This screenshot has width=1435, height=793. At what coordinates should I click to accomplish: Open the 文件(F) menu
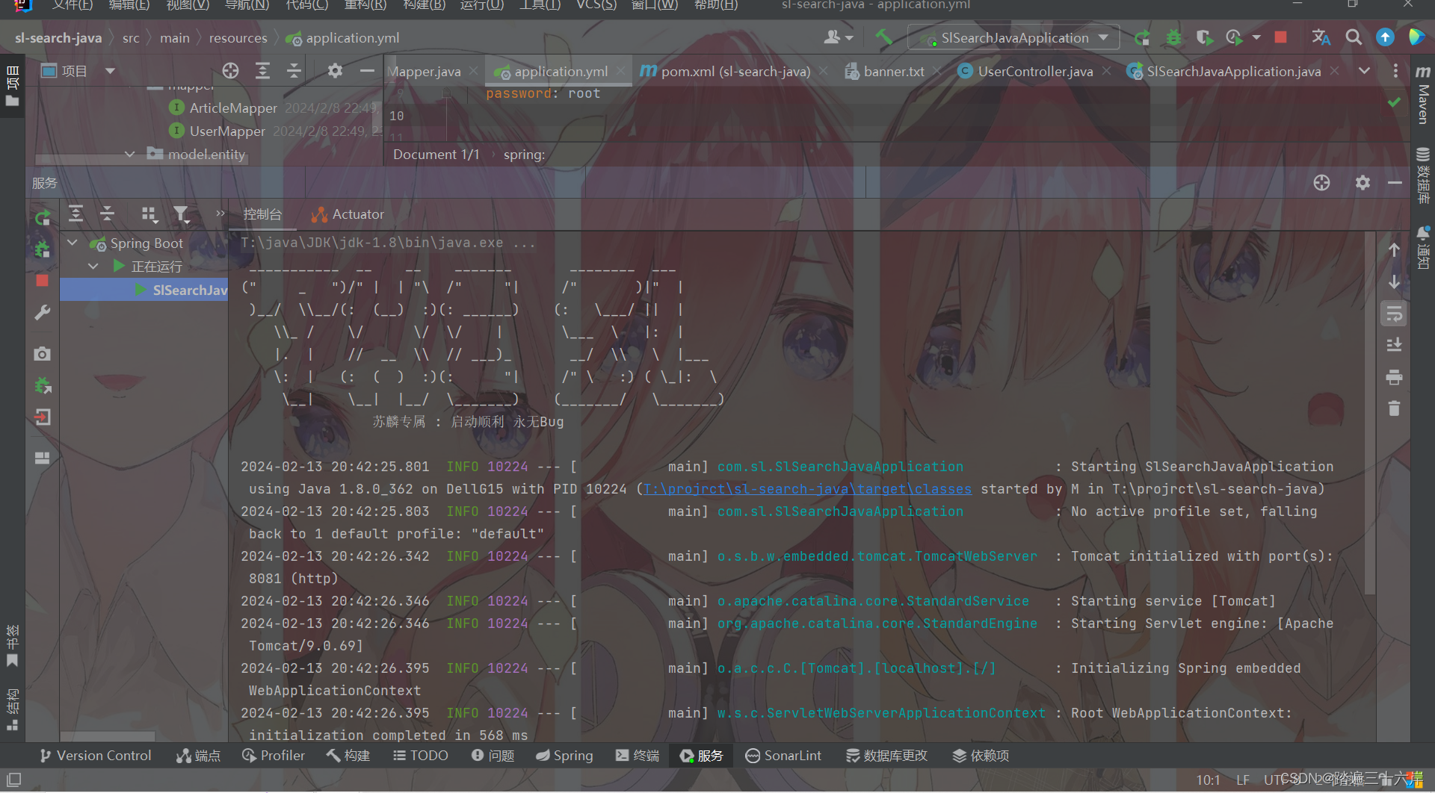click(71, 6)
